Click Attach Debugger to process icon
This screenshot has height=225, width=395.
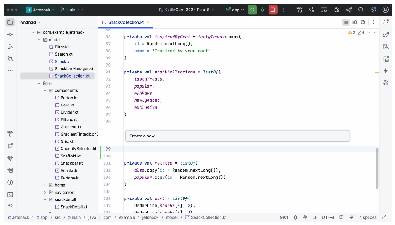point(336,10)
